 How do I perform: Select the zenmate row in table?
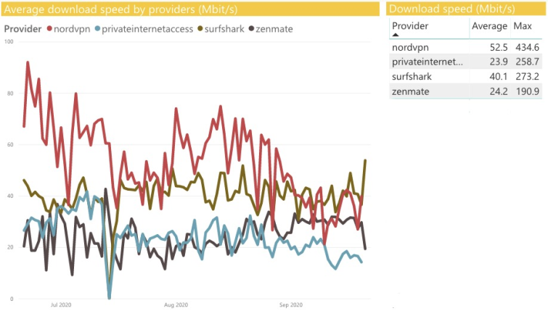pos(466,91)
